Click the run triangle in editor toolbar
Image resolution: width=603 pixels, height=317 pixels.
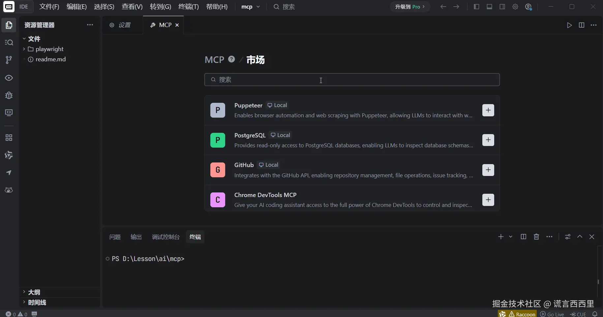569,25
